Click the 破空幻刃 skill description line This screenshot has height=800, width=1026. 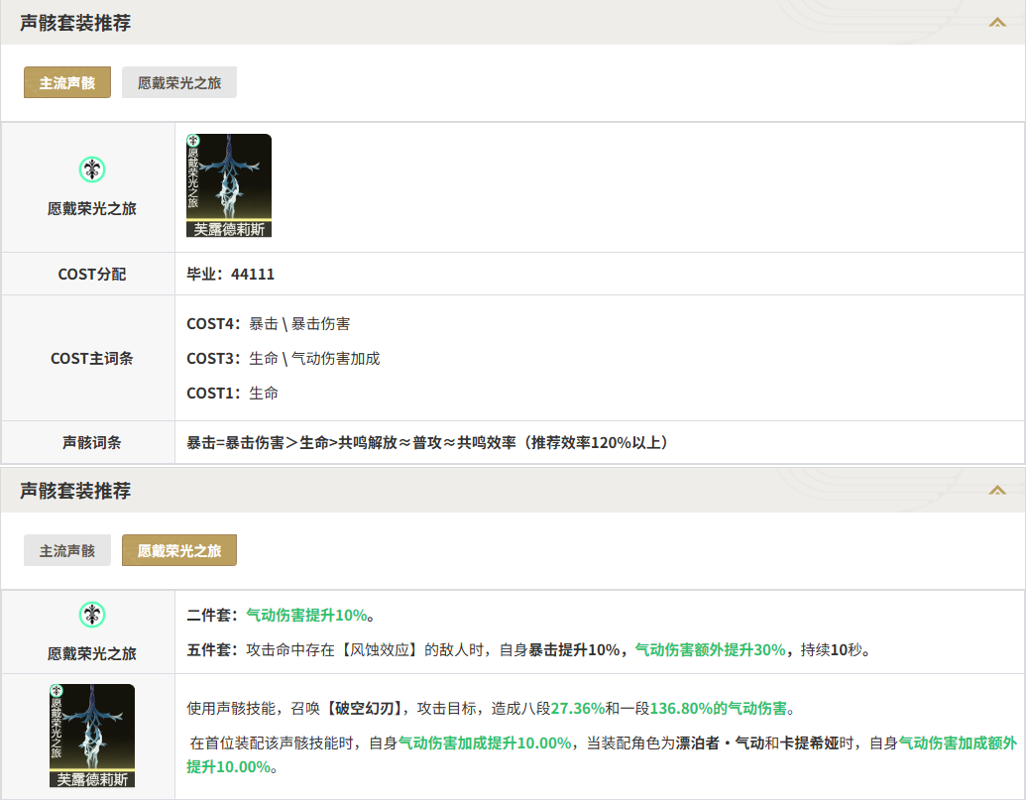coord(491,709)
